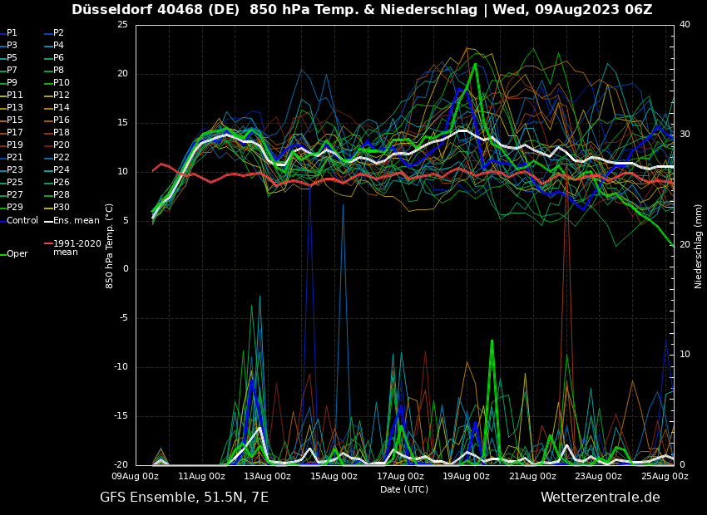Click the 13Aug 00z date tick label
Image resolution: width=707 pixels, height=515 pixels.
point(268,477)
